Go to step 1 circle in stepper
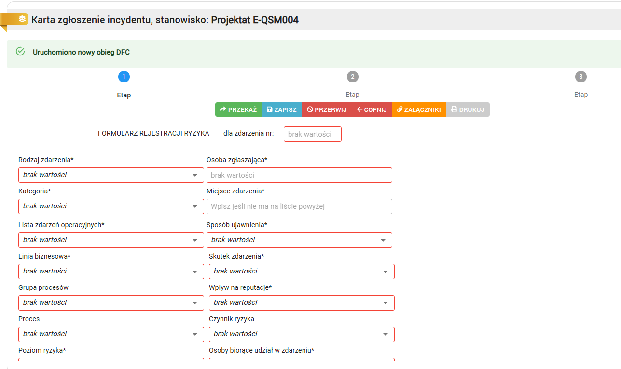 (124, 77)
